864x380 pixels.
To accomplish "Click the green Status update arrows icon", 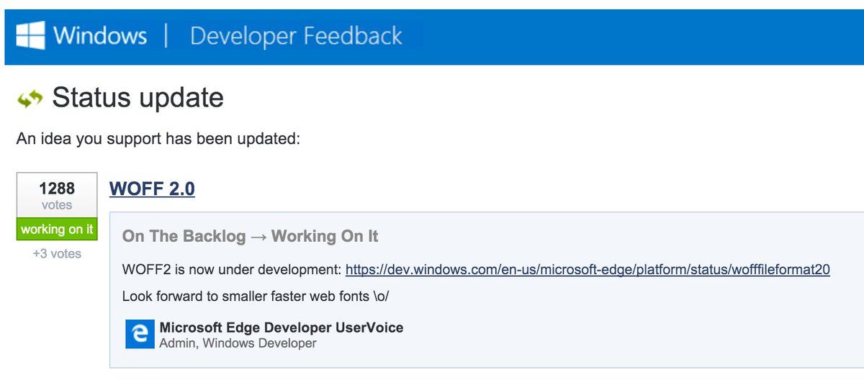I will pyautogui.click(x=30, y=100).
